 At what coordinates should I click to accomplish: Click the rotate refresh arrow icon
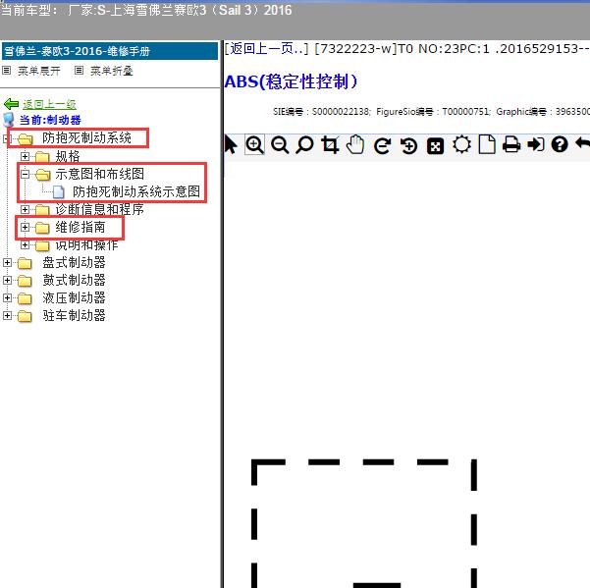tap(382, 145)
